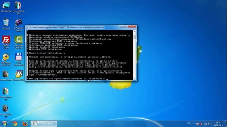Click the line about DCOM drivers
The height and width of the screenshot is (127, 227).
[x=52, y=45]
